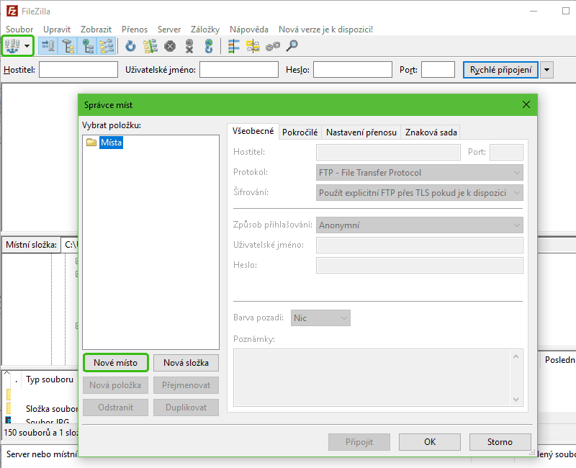576x468 pixels.
Task: Click the disconnect from server icon
Action: 189,46
